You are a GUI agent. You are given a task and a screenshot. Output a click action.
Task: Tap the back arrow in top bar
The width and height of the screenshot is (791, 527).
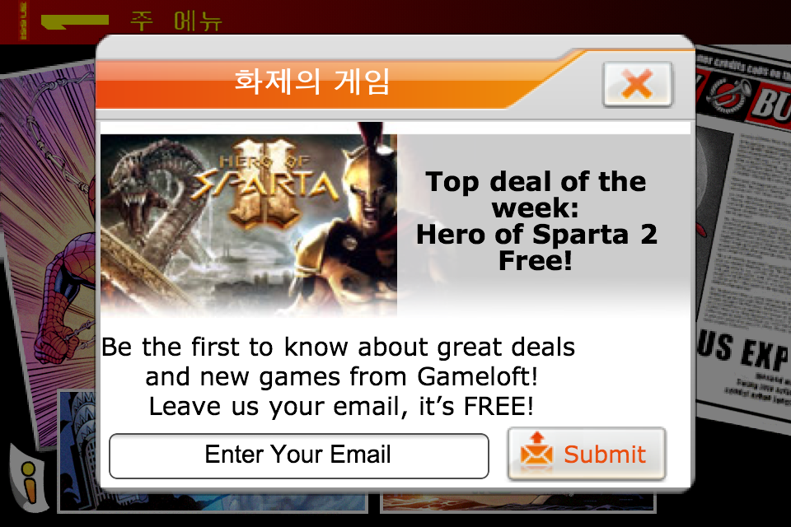pos(75,21)
